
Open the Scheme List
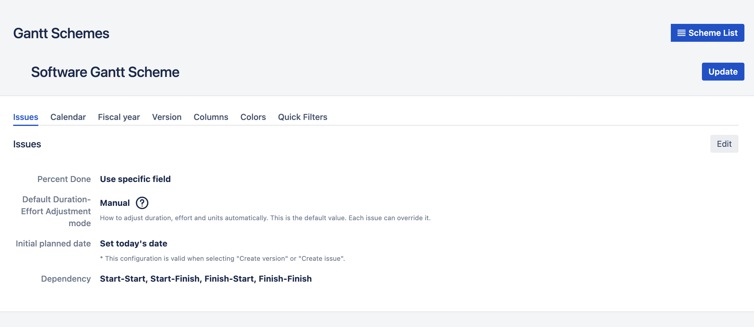(707, 33)
